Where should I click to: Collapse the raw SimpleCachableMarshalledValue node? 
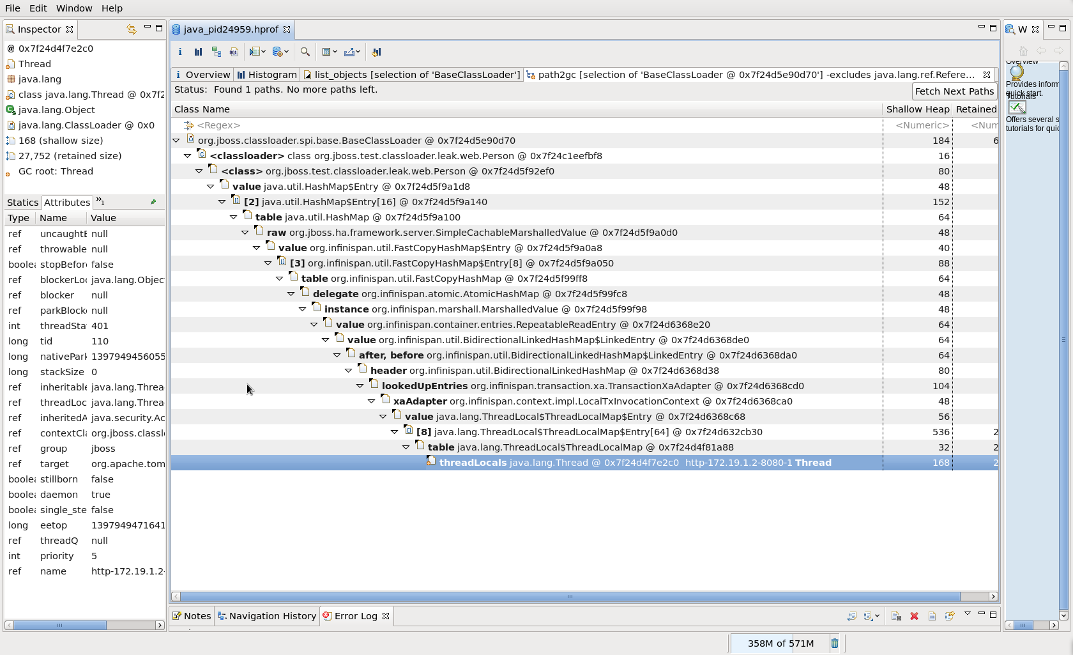click(x=245, y=233)
